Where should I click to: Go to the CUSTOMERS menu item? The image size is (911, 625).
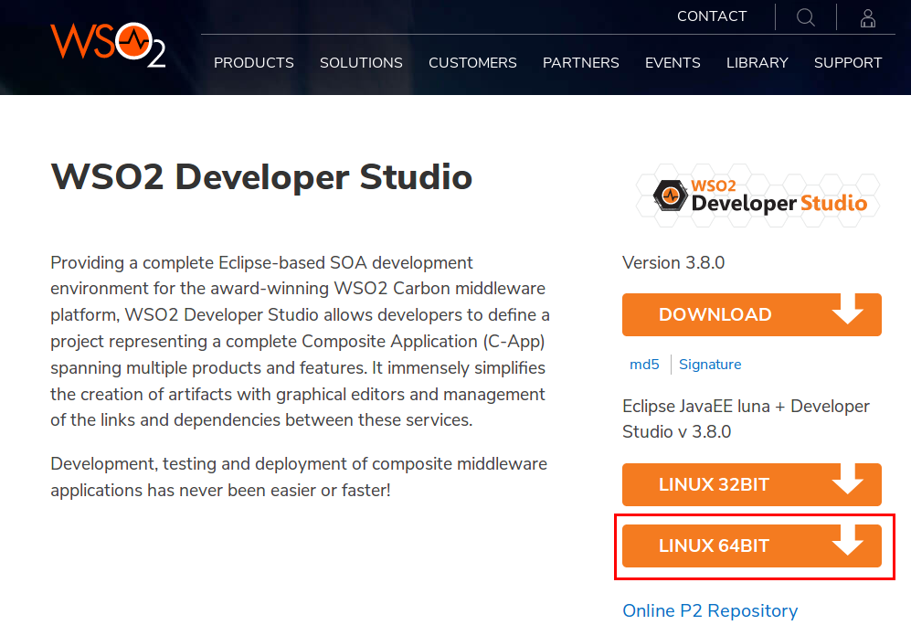[x=472, y=63]
